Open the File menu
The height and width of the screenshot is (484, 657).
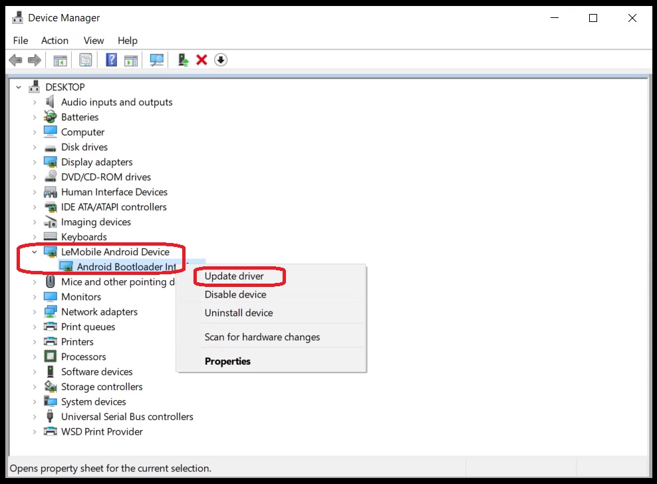[x=21, y=41]
